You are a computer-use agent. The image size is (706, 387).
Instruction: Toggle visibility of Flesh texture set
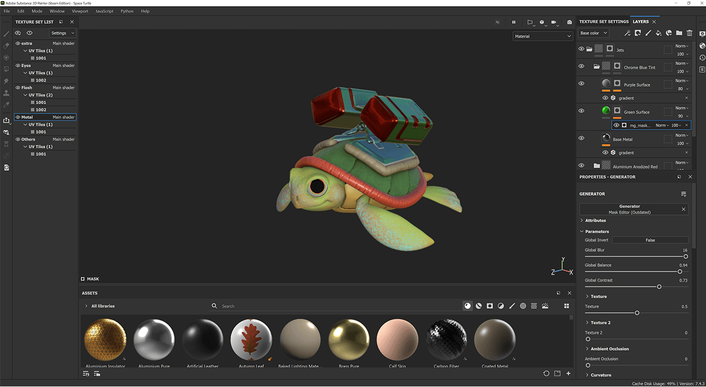tap(18, 88)
